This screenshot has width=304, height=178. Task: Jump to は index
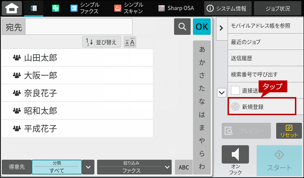[x=202, y=115]
